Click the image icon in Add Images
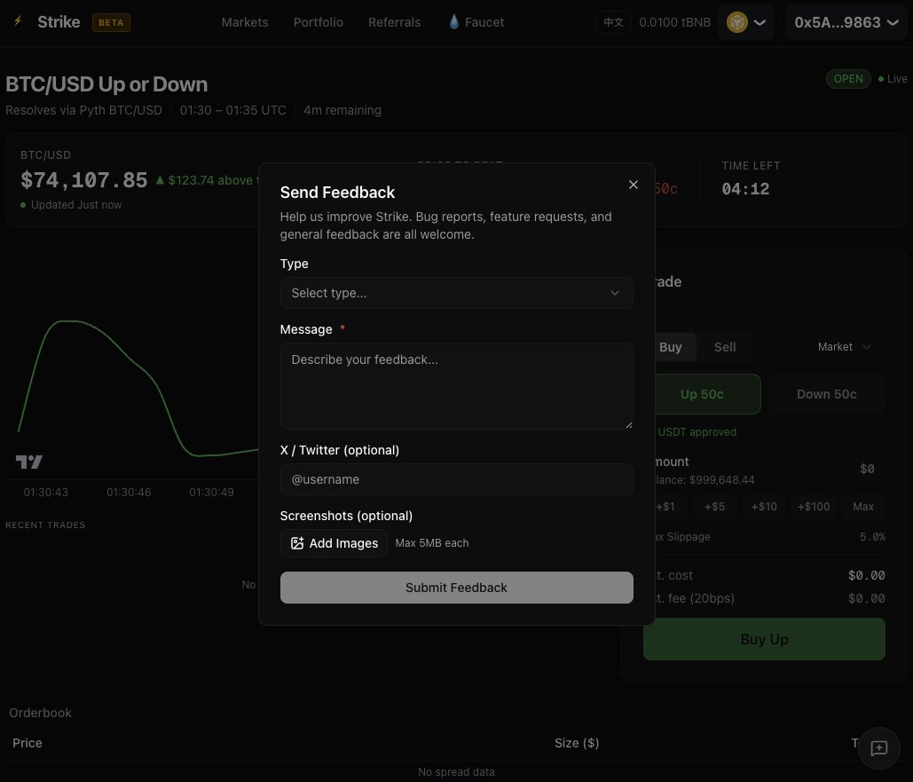Viewport: 913px width, 782px height. click(297, 543)
